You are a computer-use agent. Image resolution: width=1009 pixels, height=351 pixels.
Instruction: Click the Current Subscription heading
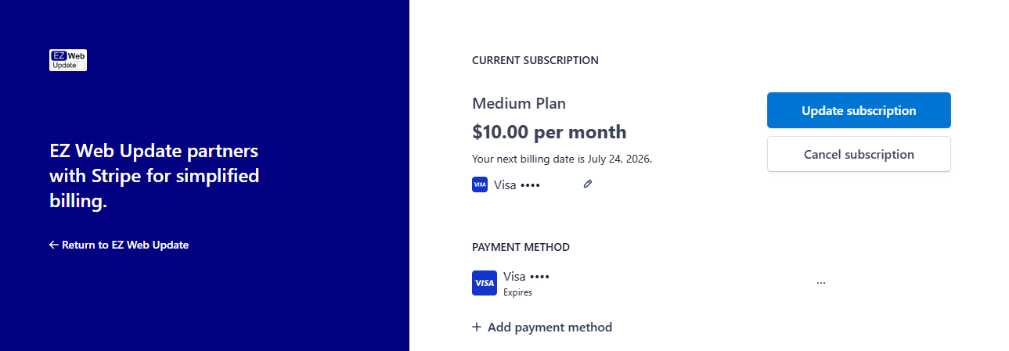pyautogui.click(x=535, y=60)
